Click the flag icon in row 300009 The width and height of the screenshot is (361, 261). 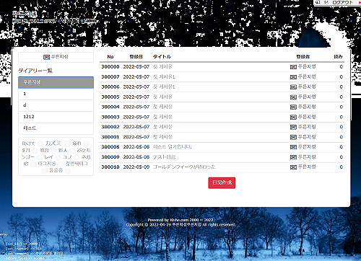(293, 157)
